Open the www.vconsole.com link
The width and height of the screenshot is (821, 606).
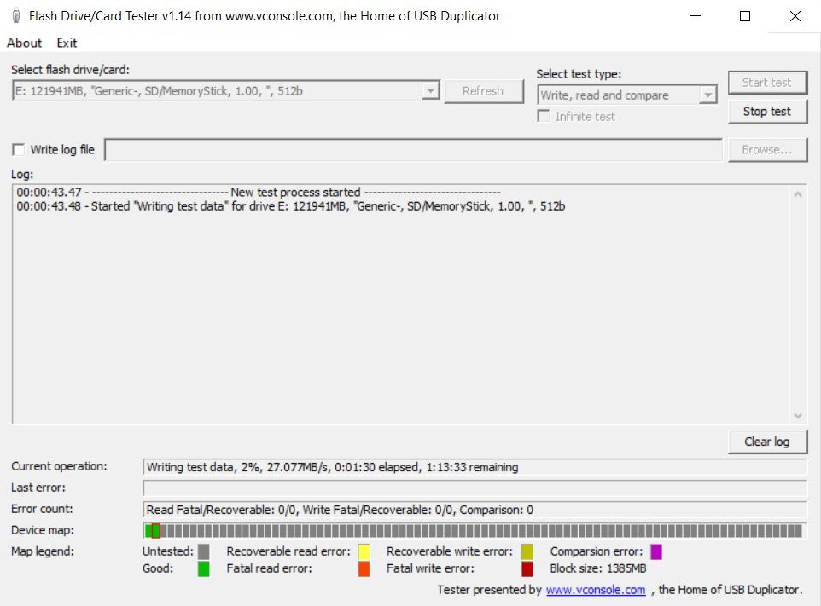coord(596,590)
